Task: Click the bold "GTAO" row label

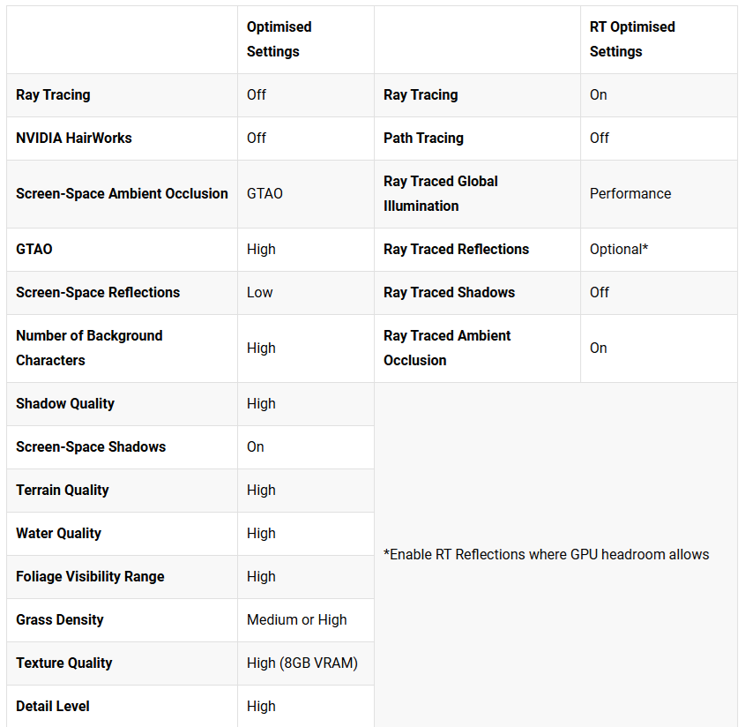Action: 34,249
